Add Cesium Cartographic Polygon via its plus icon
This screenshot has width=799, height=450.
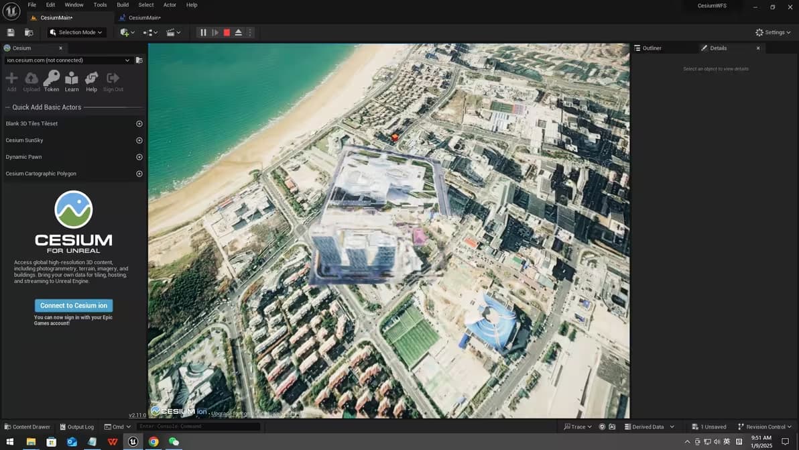139,174
